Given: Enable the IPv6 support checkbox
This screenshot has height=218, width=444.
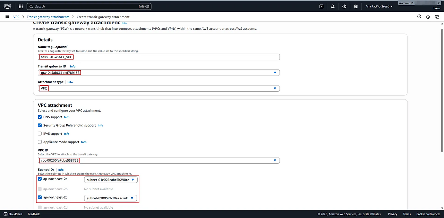Looking at the screenshot, I should 40,134.
